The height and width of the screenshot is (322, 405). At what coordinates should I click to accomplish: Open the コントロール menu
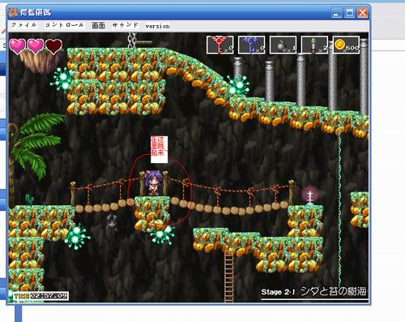click(x=64, y=25)
